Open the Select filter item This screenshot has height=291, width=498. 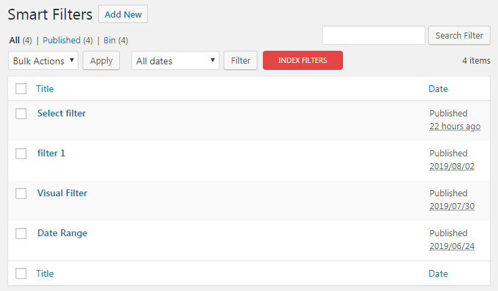point(62,113)
